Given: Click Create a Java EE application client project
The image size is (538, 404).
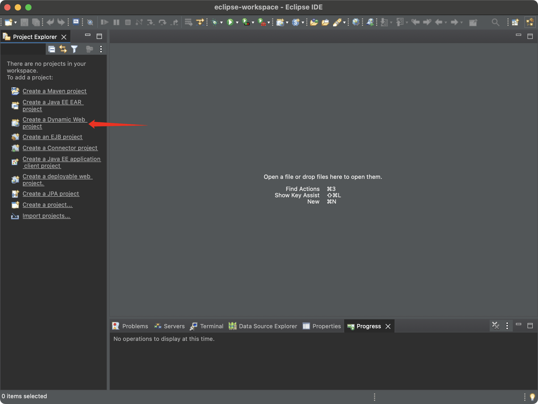Looking at the screenshot, I should coord(61,162).
